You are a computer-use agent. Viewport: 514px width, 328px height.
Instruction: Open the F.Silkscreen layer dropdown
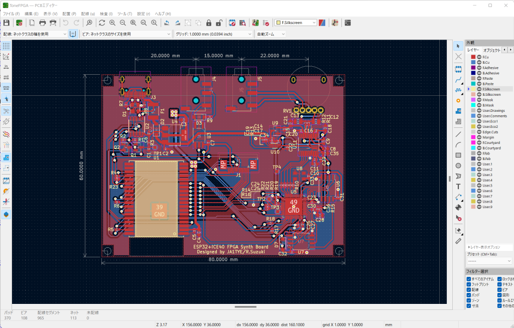(296, 23)
